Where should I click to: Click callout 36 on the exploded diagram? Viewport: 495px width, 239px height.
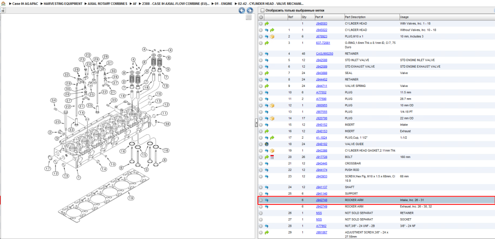tap(167, 124)
